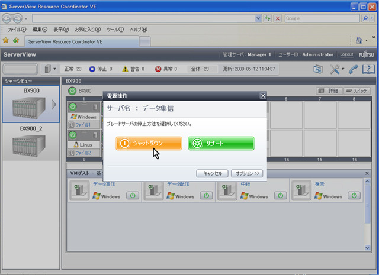This screenshot has width=379, height=275.
Task: Open a new blank browser tab
Action: (145, 41)
